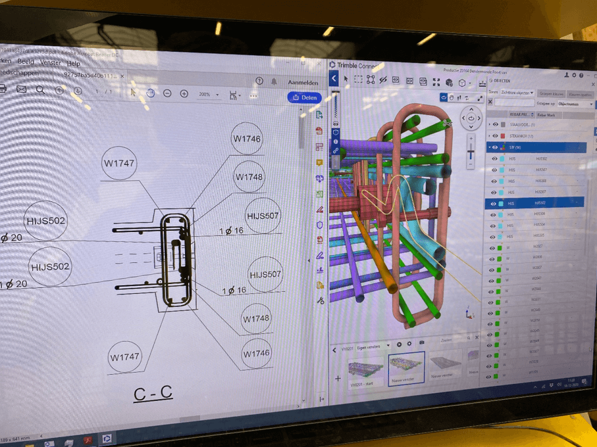The height and width of the screenshot is (447, 597).
Task: Toggle visibility of STAALVOOR group
Action: click(x=496, y=124)
